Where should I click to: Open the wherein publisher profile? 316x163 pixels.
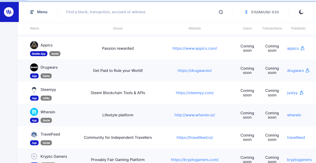(x=294, y=115)
